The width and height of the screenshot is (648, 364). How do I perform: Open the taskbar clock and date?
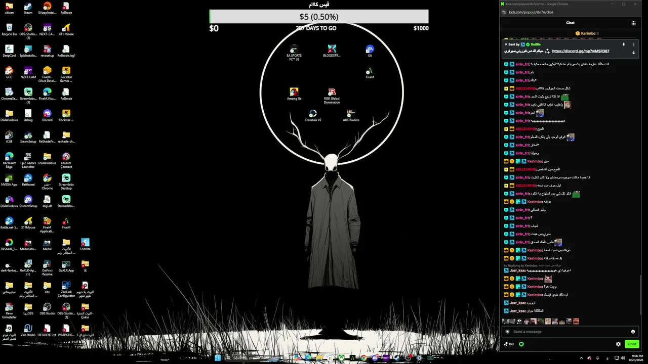[636, 358]
